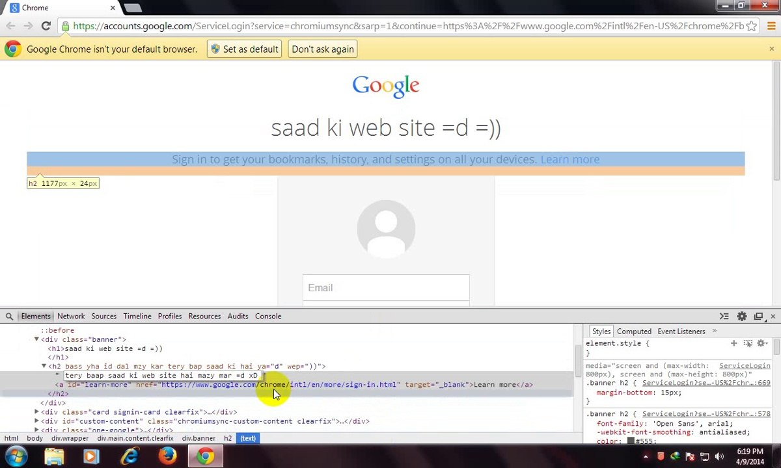The height and width of the screenshot is (468, 781).
Task: Switch to the Computed tab
Action: click(634, 331)
